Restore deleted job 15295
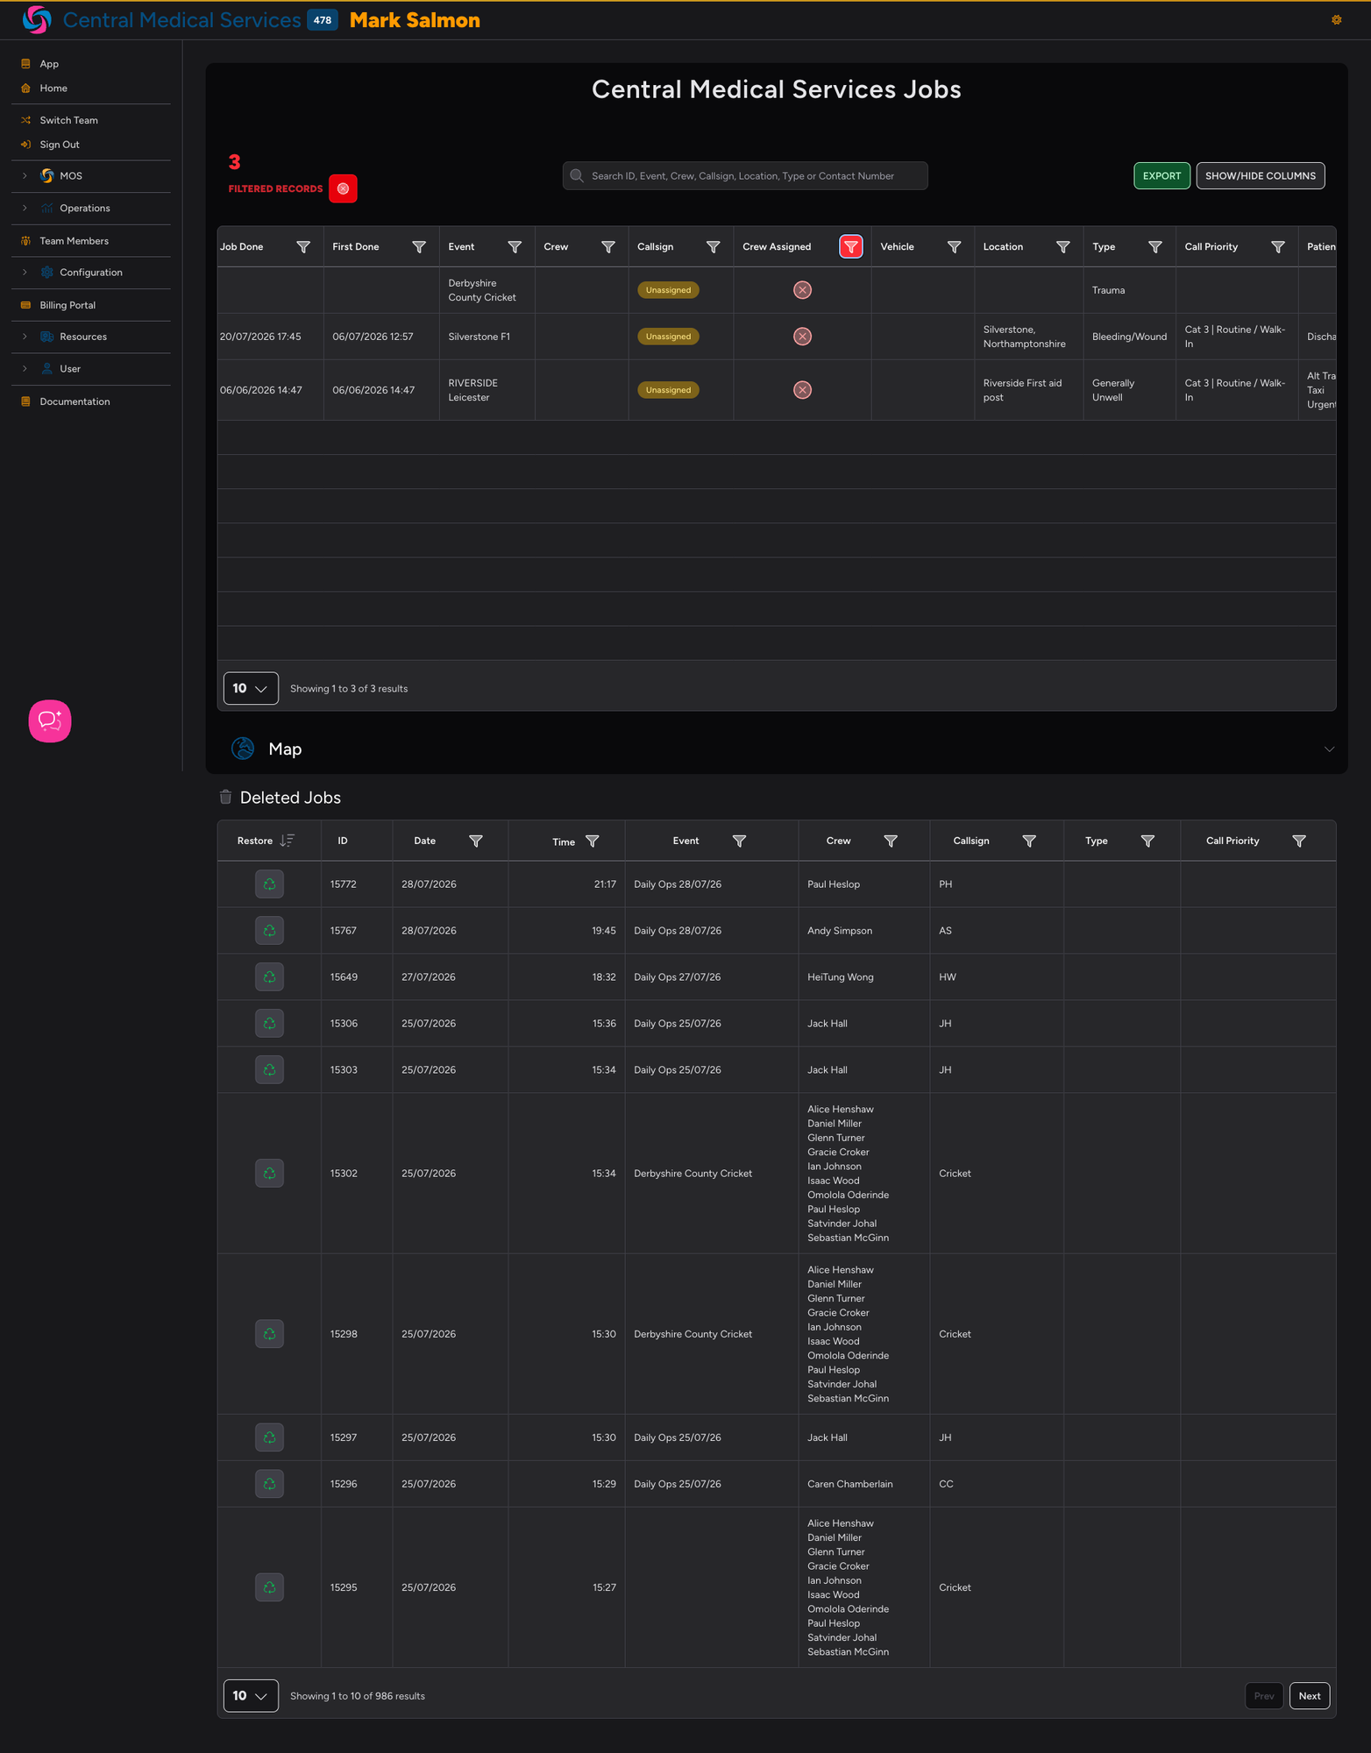The height and width of the screenshot is (1753, 1371). click(x=269, y=1587)
